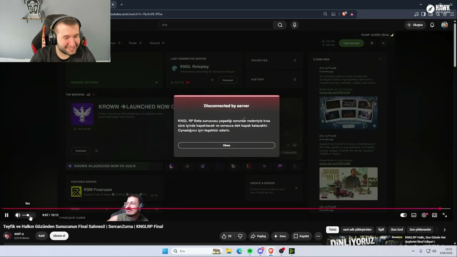The height and width of the screenshot is (257, 457).
Task: Open more actions (three dots) under video
Action: pyautogui.click(x=318, y=236)
